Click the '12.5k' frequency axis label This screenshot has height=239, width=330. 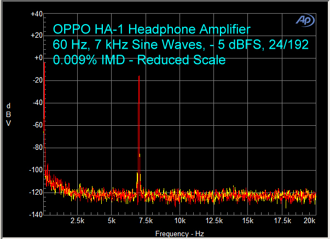tap(214, 221)
